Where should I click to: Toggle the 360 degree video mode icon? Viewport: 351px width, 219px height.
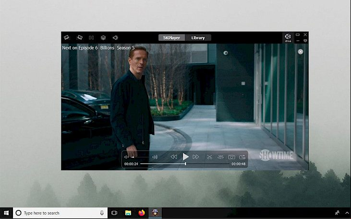tap(220, 157)
